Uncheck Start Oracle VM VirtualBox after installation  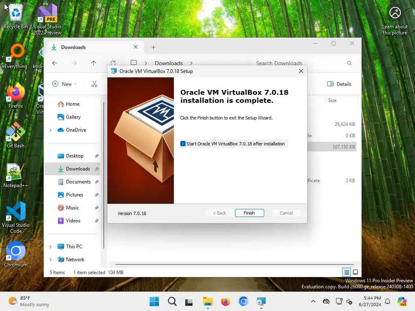(183, 144)
